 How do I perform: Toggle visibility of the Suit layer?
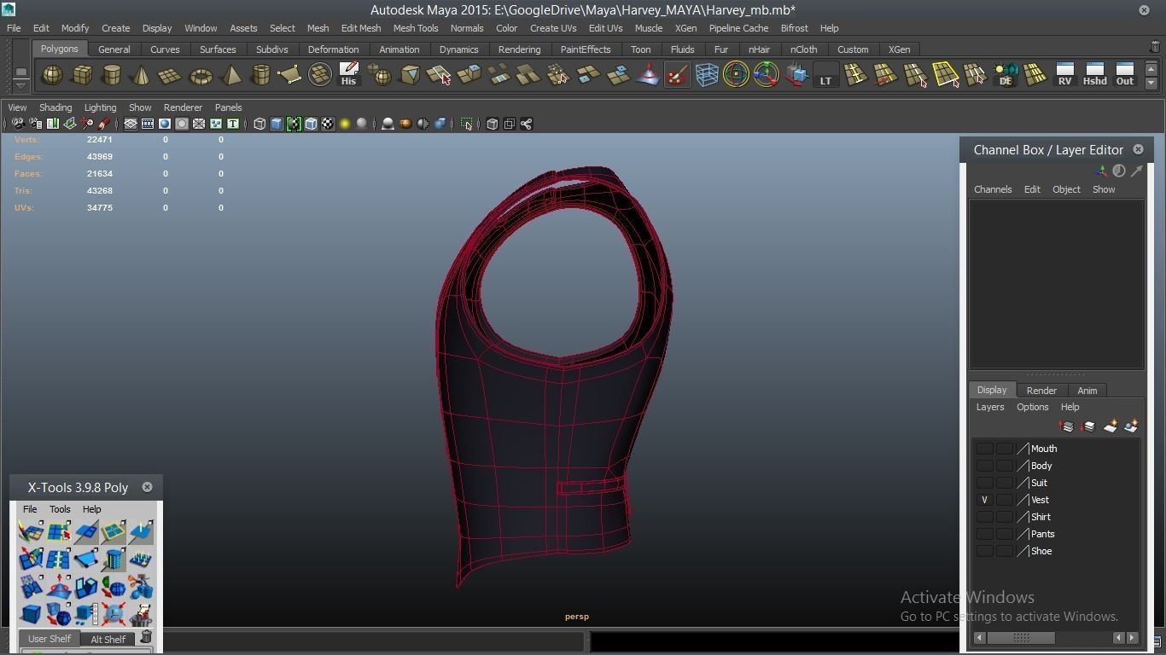click(984, 483)
